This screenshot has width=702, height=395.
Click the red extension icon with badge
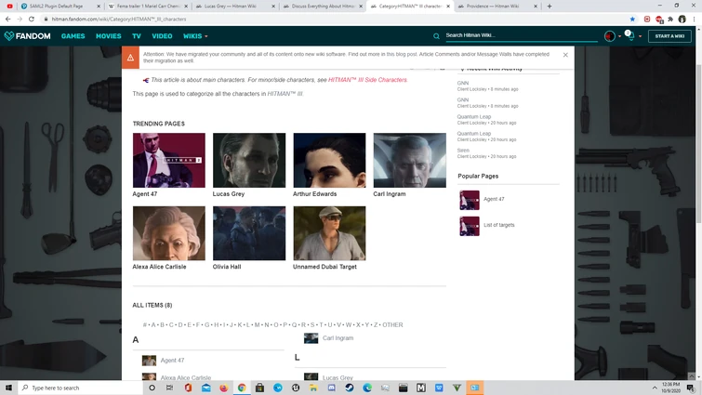point(659,20)
